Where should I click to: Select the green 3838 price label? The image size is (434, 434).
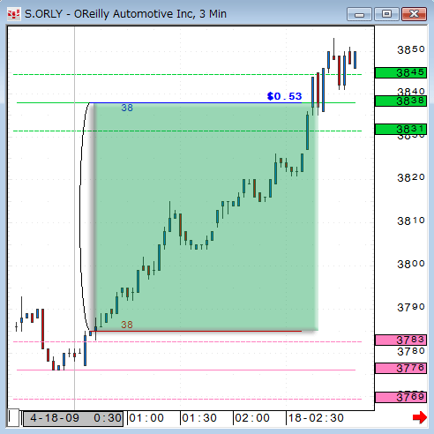(400, 101)
